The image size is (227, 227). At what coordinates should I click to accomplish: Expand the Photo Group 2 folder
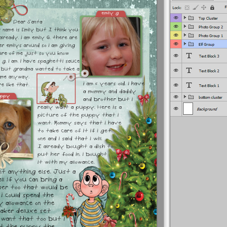tap(185, 26)
